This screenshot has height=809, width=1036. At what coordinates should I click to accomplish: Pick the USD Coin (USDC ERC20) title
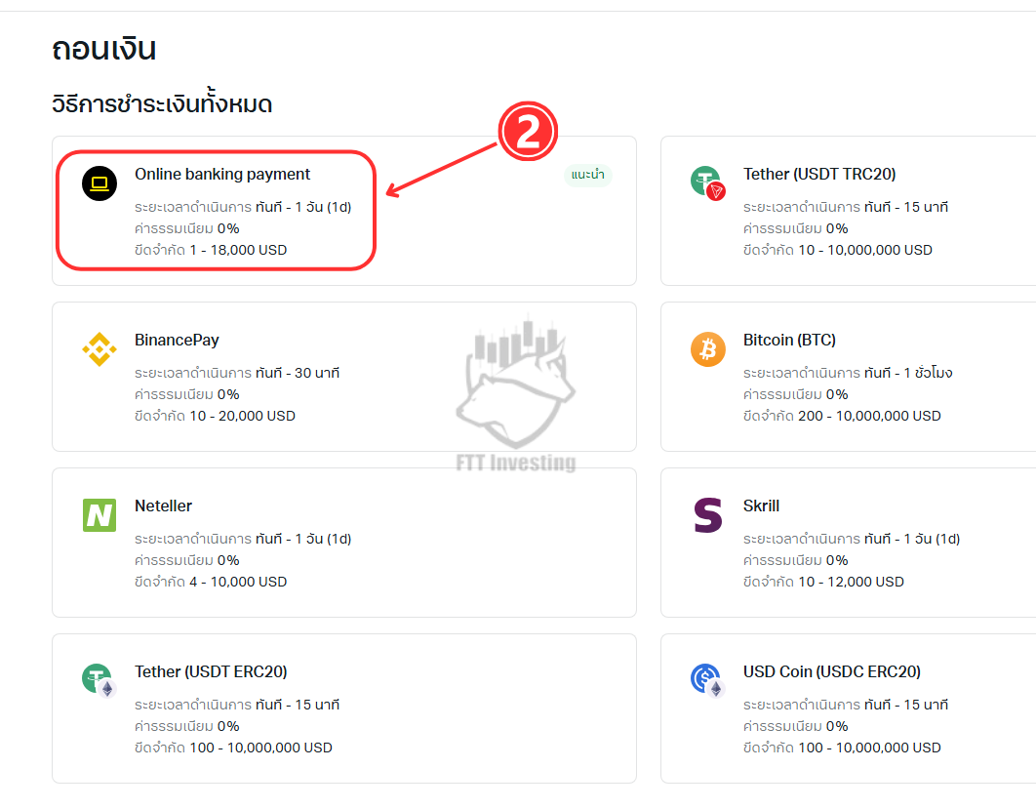point(832,671)
